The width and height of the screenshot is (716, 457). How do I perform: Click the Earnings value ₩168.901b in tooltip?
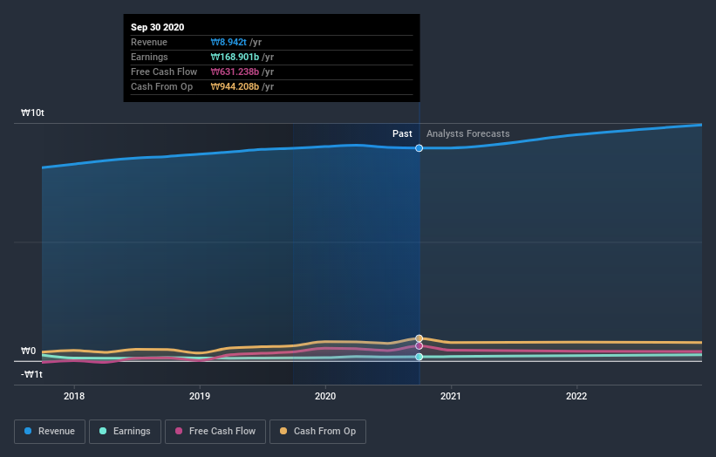click(x=235, y=57)
